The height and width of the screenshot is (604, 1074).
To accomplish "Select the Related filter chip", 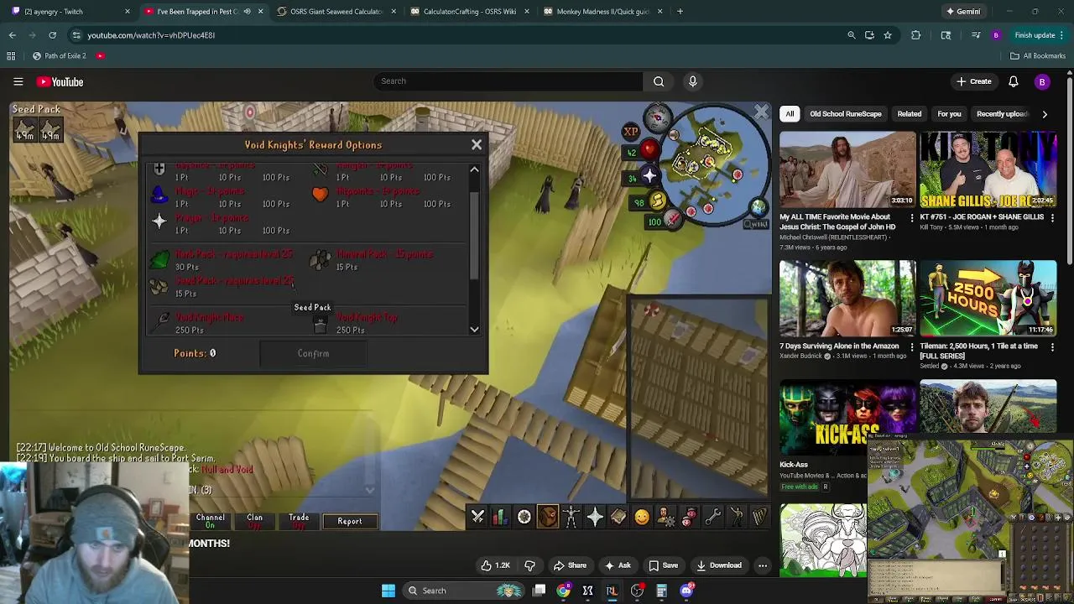I will [x=910, y=114].
